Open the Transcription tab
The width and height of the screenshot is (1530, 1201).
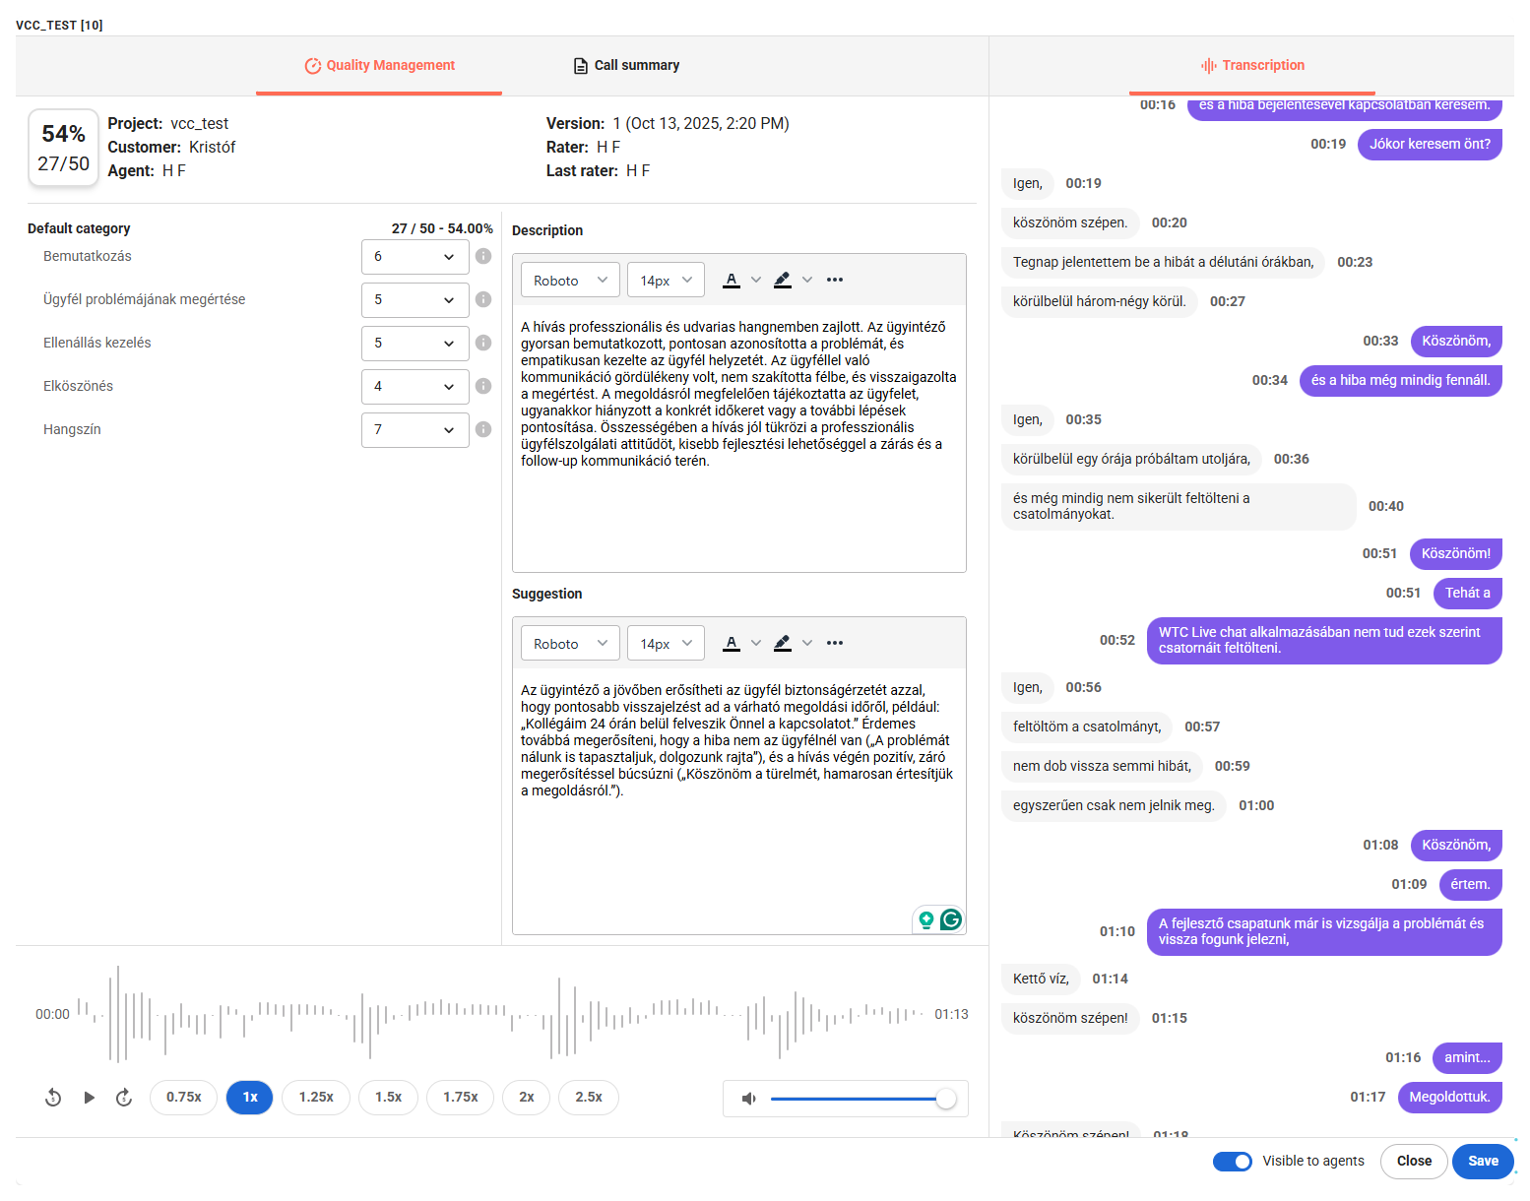pyautogui.click(x=1251, y=66)
